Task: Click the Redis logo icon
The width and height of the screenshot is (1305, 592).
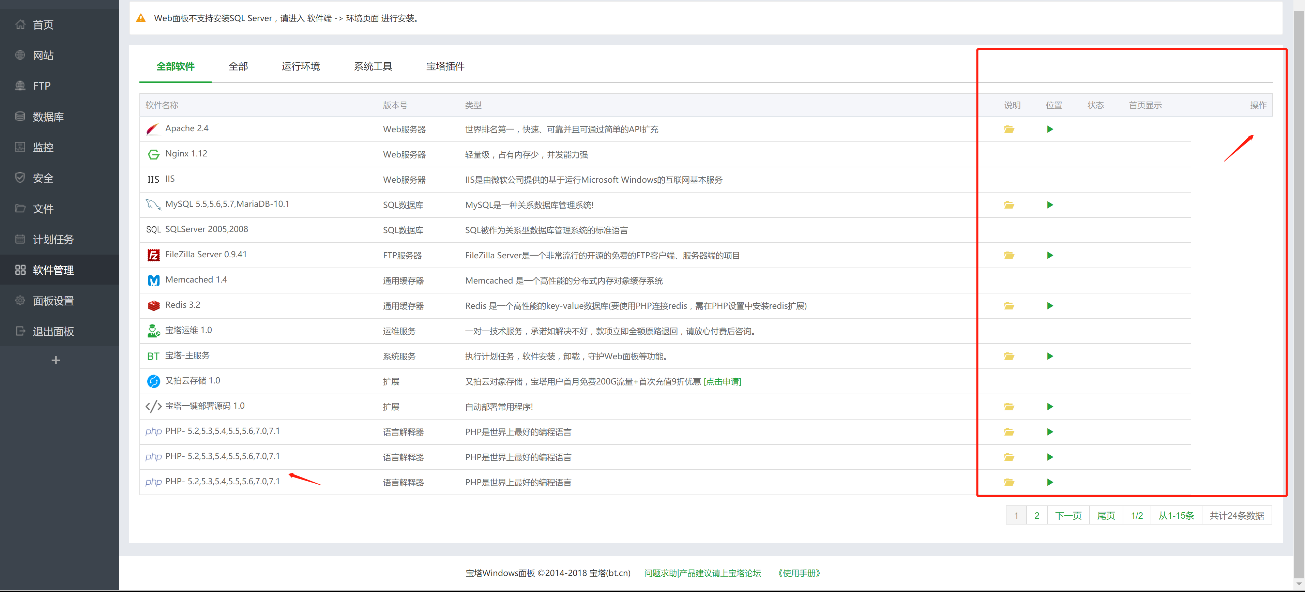Action: click(153, 305)
